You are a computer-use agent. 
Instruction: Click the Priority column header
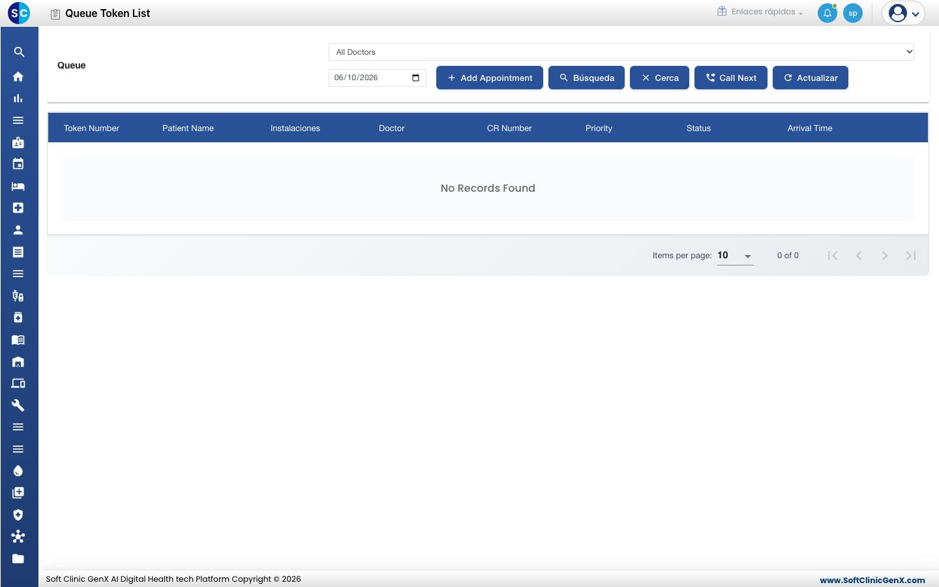(599, 128)
